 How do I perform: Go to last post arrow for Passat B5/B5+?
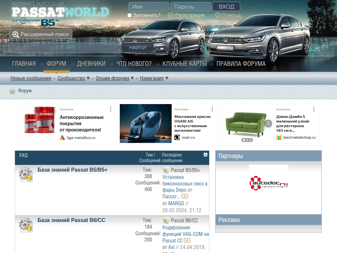click(185, 196)
